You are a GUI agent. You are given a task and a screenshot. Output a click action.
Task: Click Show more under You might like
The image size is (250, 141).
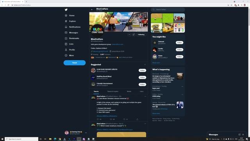click(x=156, y=63)
